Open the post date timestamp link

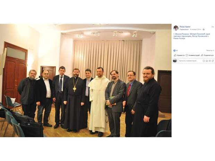(196, 29)
